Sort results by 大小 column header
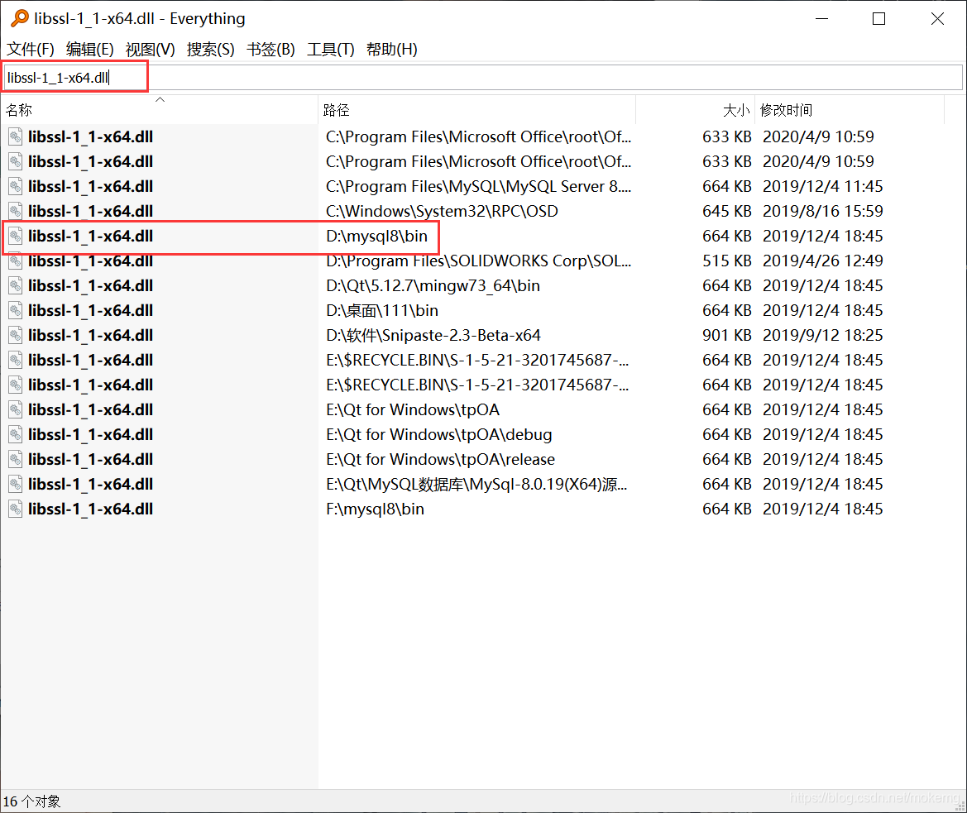The height and width of the screenshot is (813, 967). coord(695,110)
